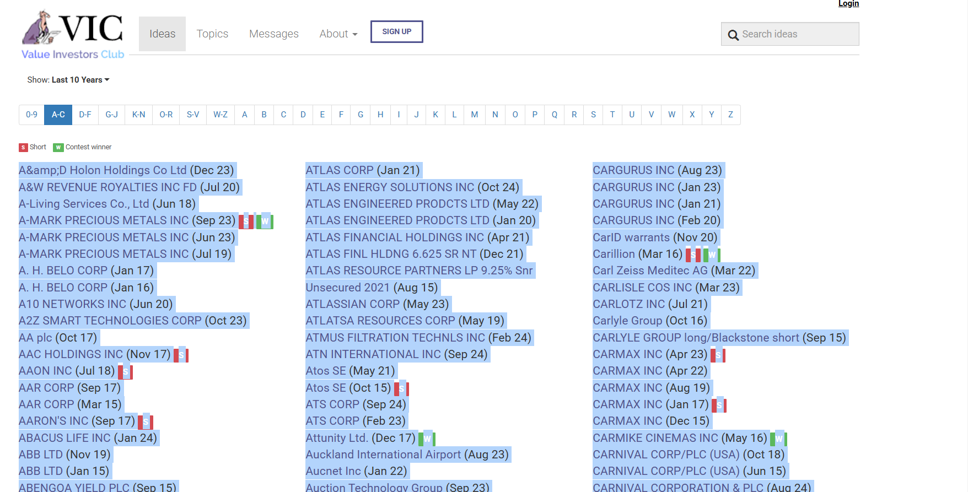Open A&W REVENUE ROYALTIES INC FD idea
The image size is (968, 492).
107,187
